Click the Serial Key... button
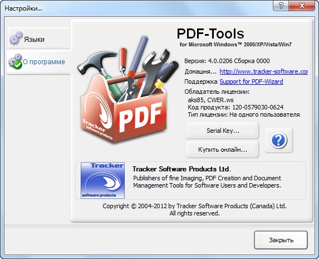 tap(222, 131)
